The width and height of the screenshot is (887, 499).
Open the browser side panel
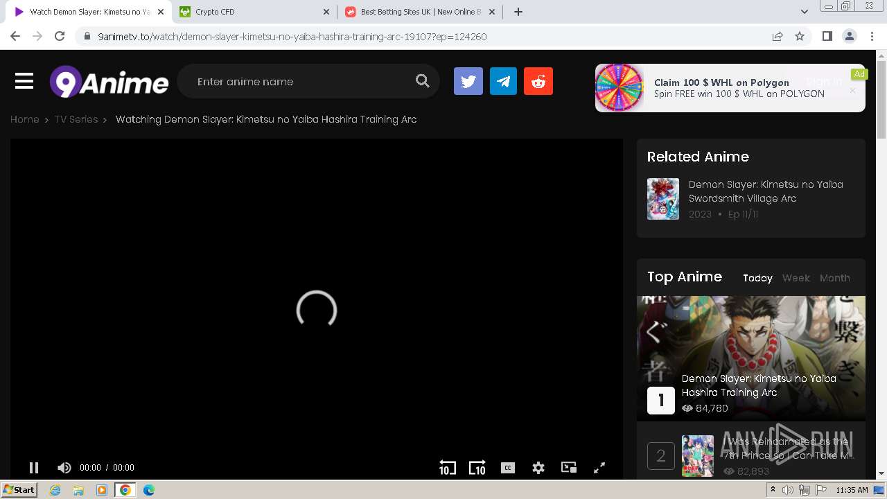(827, 36)
